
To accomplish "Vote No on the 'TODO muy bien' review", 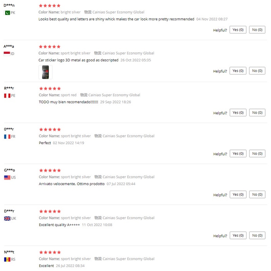I will [x=257, y=112].
